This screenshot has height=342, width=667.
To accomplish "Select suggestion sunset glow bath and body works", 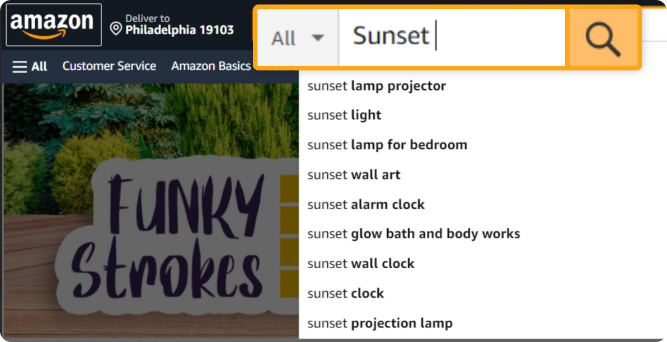I will coord(414,234).
